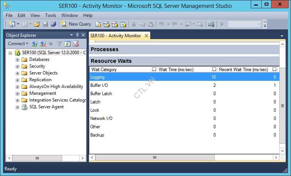The image size is (291, 176).
Task: Open the Tools menu
Action: 51,15
